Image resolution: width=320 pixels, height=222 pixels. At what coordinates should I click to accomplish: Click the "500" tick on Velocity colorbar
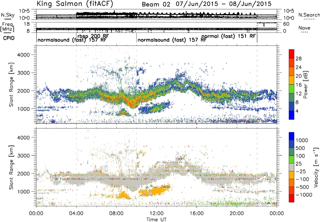300,148
